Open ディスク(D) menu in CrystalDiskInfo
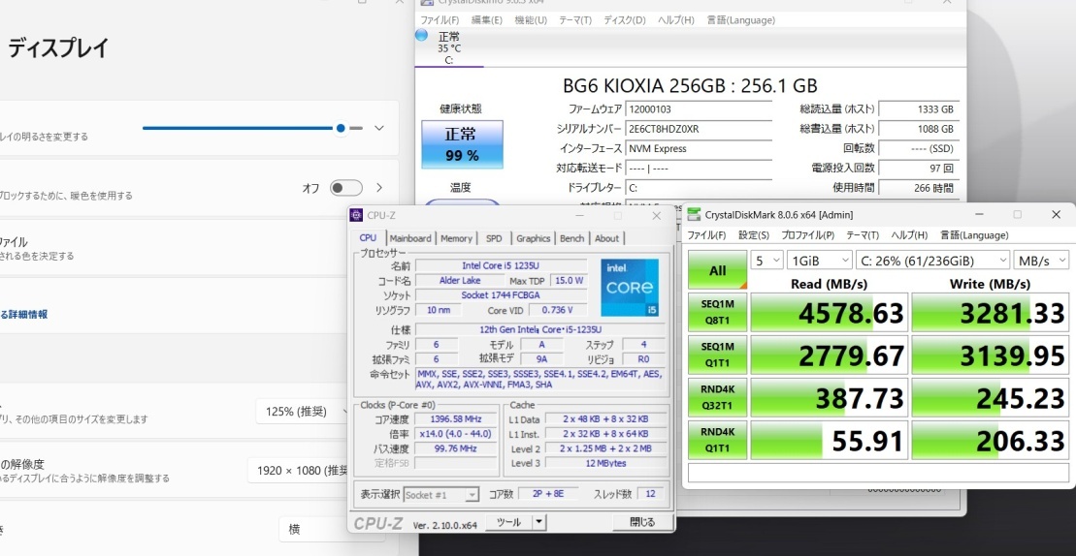The image size is (1076, 556). tap(625, 19)
